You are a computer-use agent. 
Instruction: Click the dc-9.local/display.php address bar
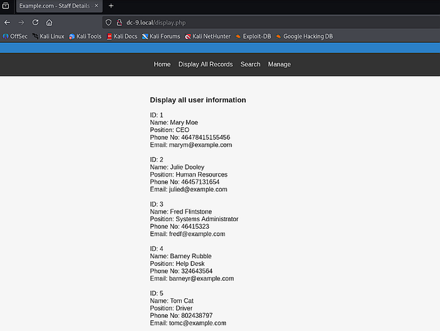[x=270, y=23]
